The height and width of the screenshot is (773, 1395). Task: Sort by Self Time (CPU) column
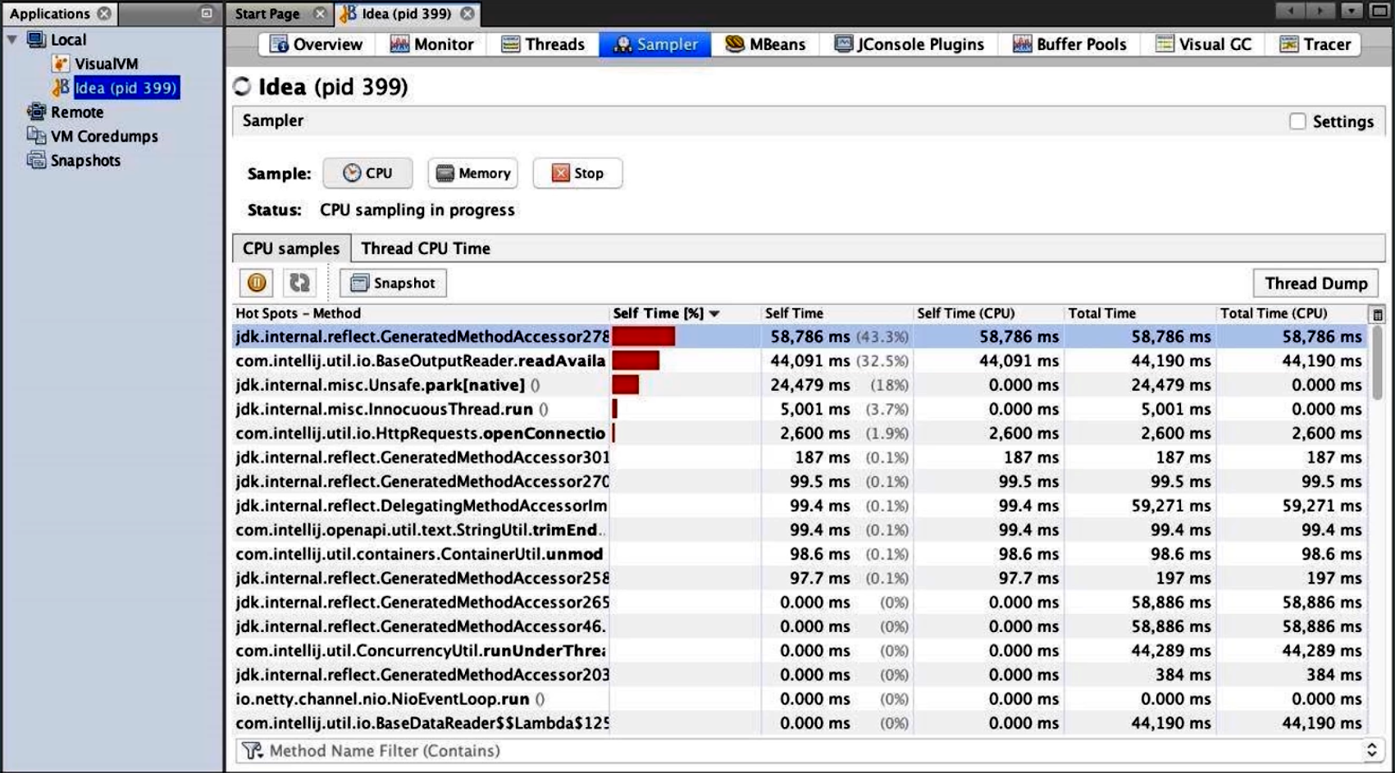coord(988,313)
